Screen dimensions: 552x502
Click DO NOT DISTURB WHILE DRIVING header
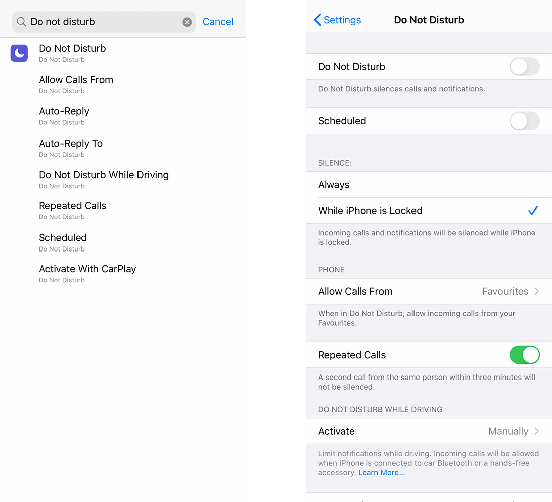coord(380,409)
